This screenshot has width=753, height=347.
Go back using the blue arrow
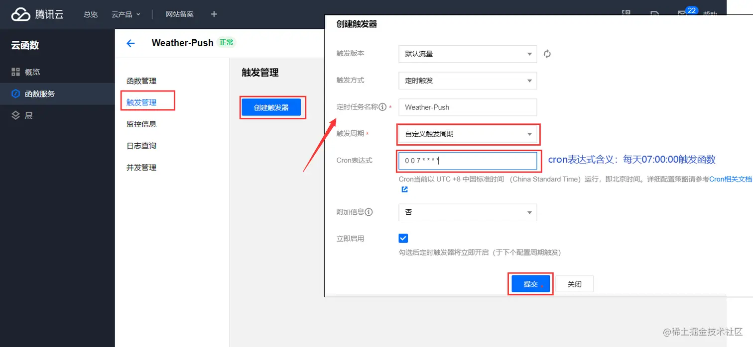(130, 43)
